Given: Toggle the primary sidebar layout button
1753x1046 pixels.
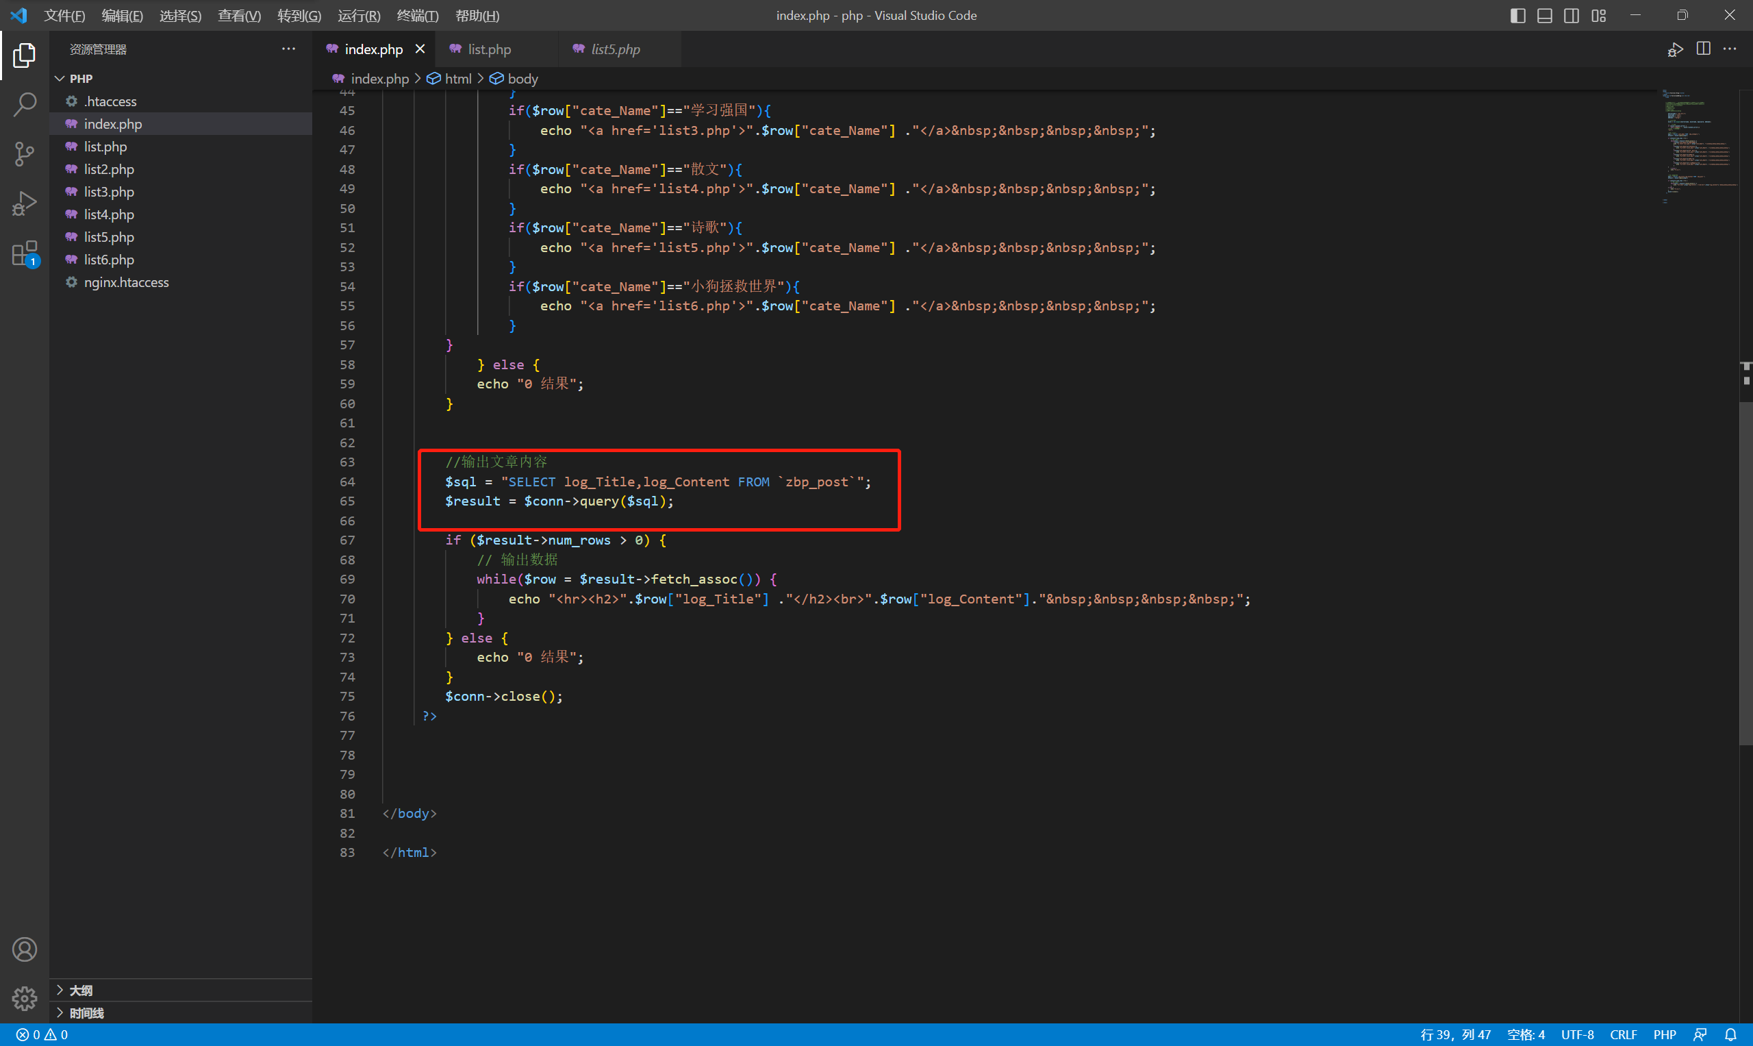Looking at the screenshot, I should point(1517,16).
